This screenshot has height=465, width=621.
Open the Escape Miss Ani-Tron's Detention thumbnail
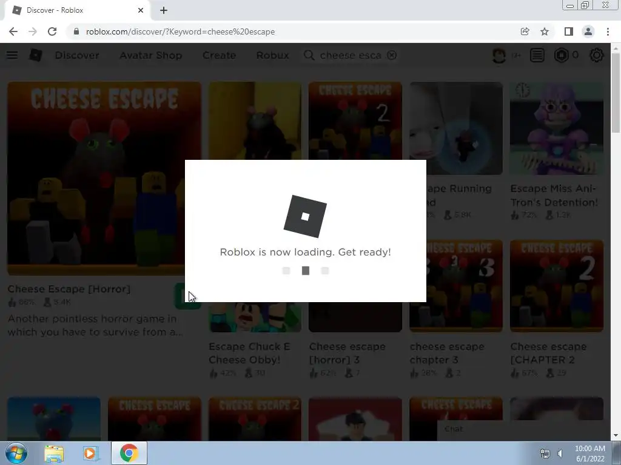[557, 128]
